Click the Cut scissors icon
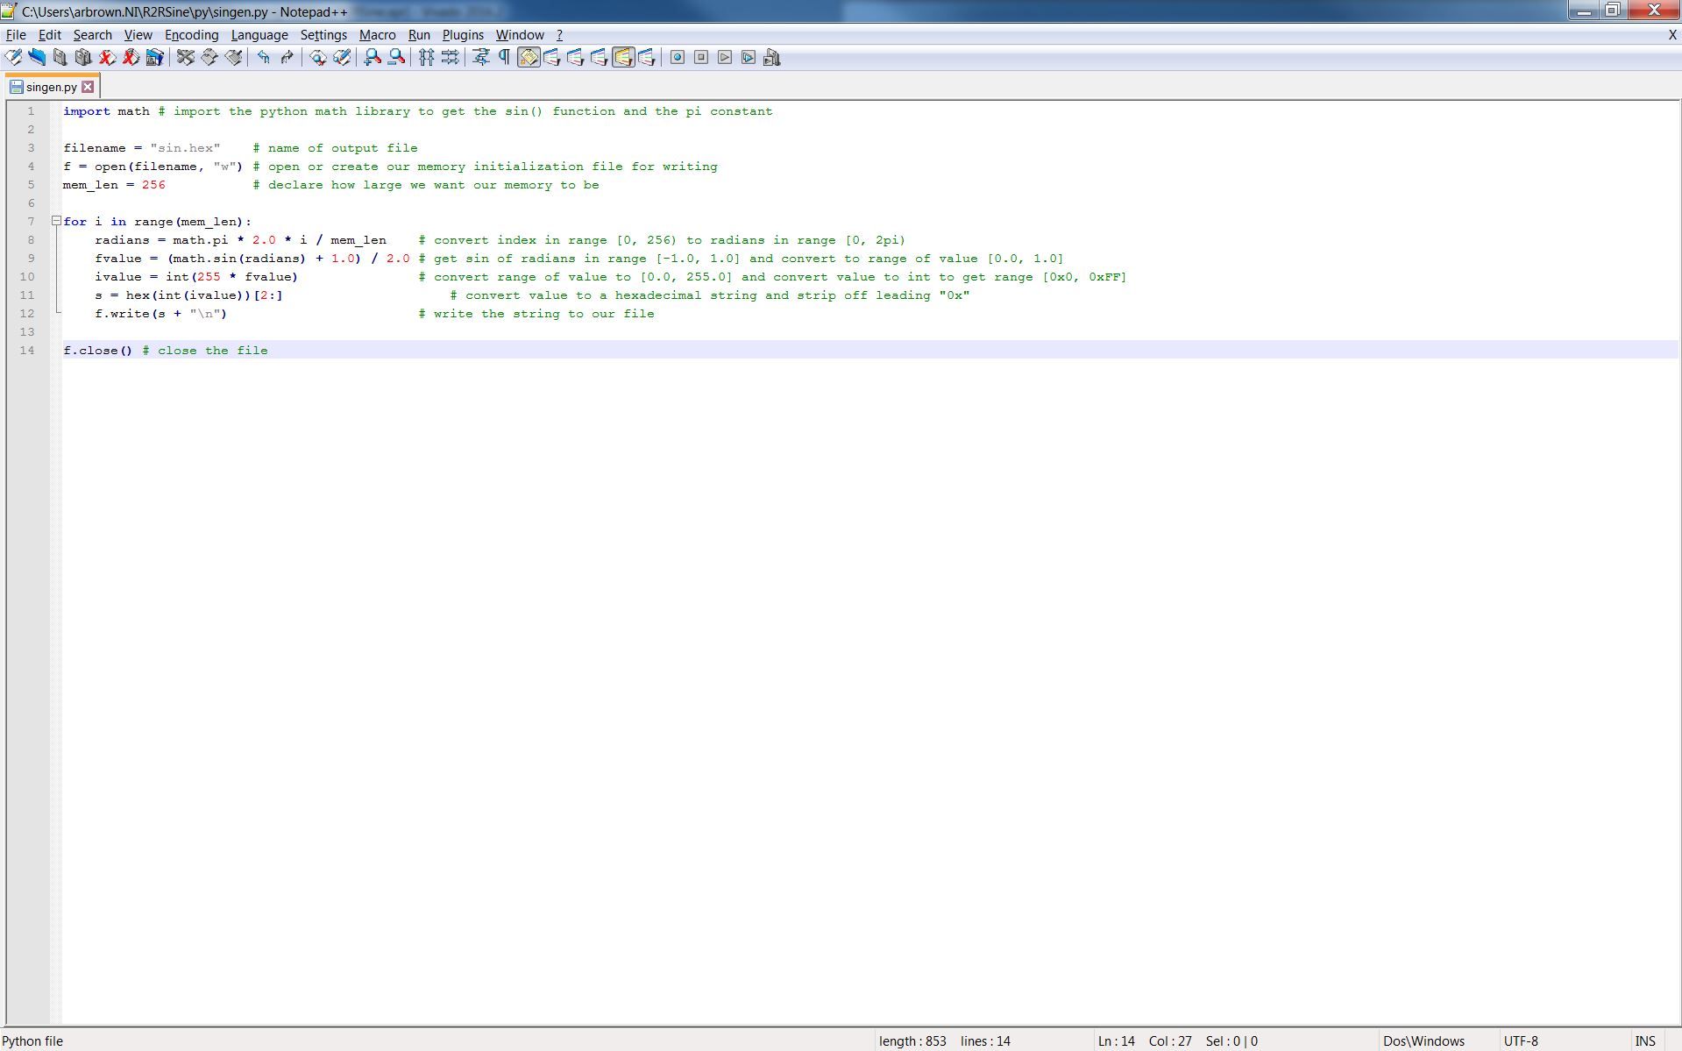The image size is (1682, 1051). click(x=185, y=58)
